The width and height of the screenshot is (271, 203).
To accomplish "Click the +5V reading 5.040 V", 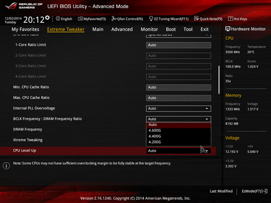I will [x=253, y=152].
